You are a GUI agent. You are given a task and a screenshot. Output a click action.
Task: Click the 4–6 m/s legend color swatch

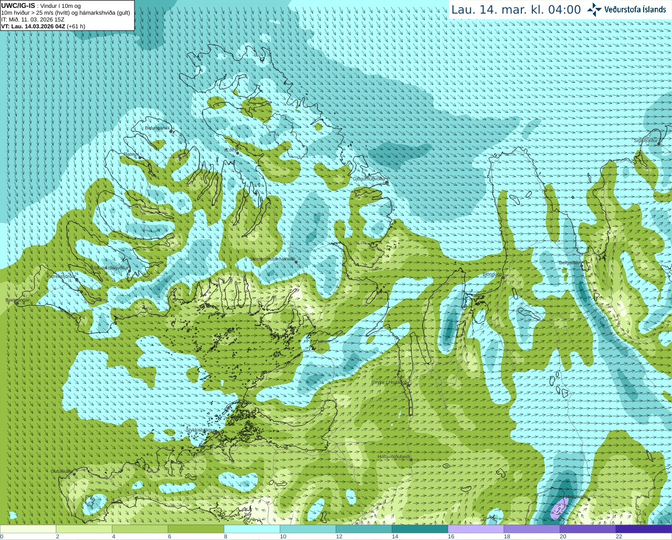tap(140, 529)
